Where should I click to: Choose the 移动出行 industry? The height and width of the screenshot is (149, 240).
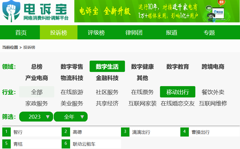178,92
